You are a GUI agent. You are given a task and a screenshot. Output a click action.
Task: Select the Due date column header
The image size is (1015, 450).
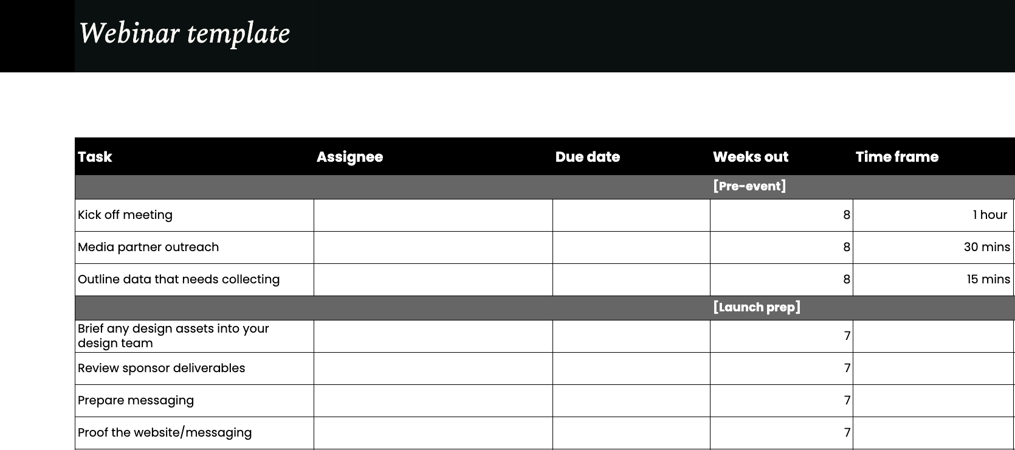tap(587, 157)
